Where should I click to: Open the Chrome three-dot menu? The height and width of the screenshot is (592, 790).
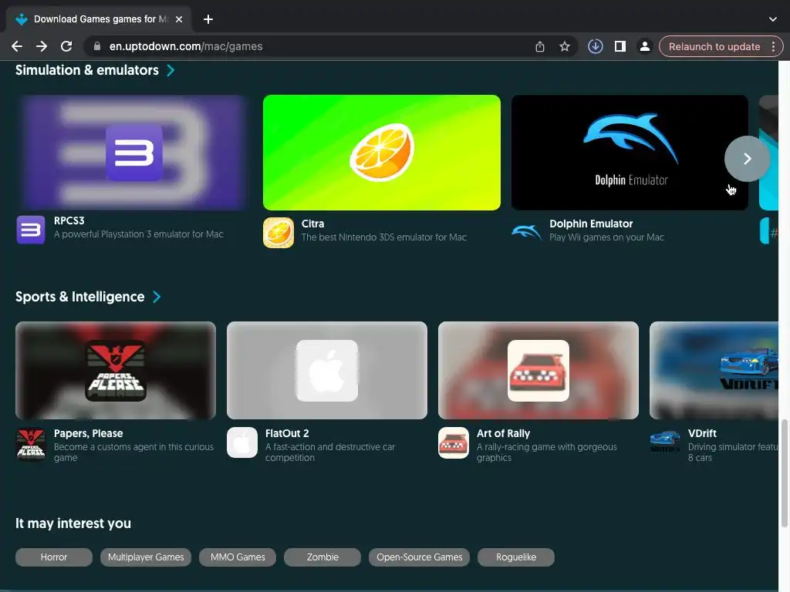773,46
